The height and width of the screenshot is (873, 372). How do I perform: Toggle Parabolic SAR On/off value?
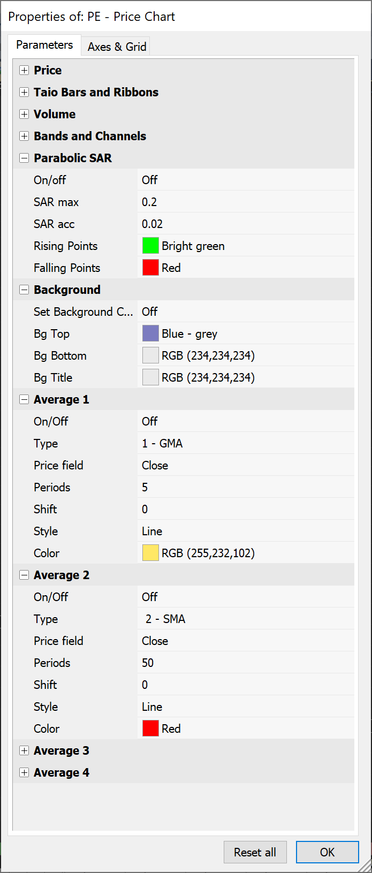tap(150, 180)
